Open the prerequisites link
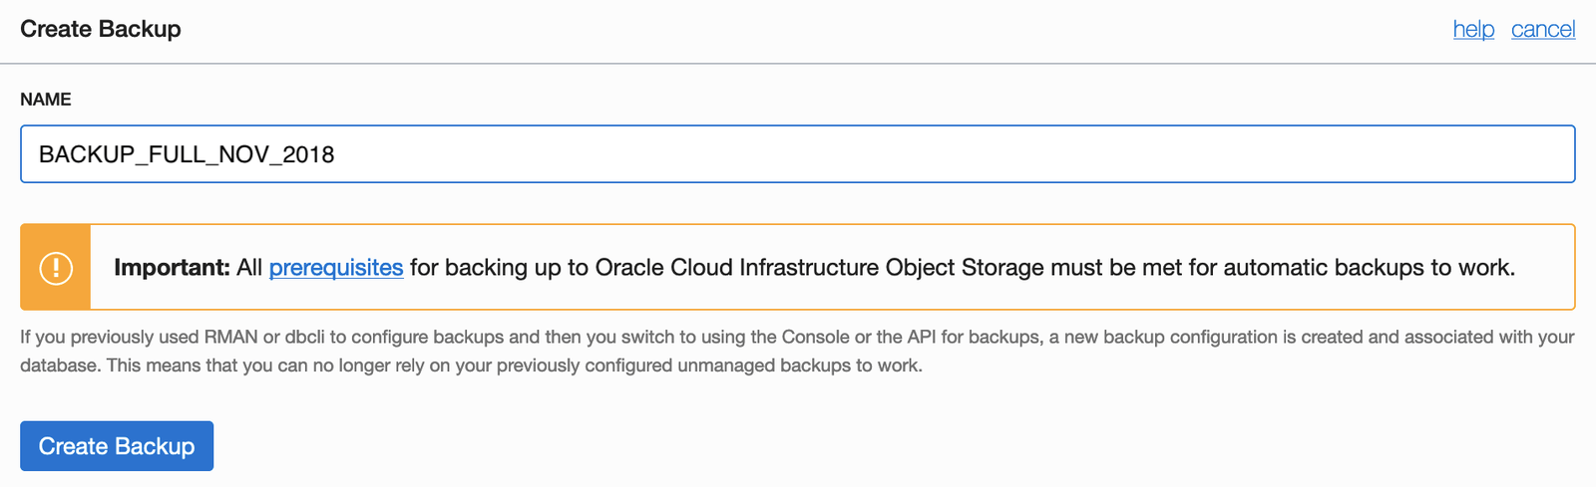The image size is (1596, 487). point(336,267)
